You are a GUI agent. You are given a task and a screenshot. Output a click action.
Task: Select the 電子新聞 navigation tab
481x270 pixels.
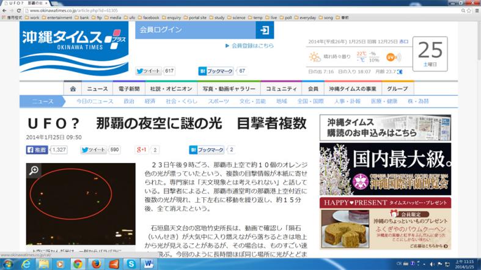[x=129, y=89]
